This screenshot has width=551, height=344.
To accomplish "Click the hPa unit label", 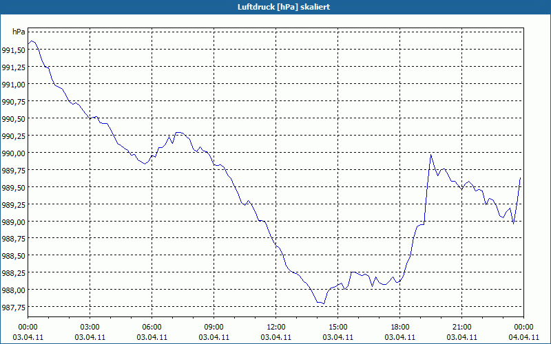I will pyautogui.click(x=19, y=32).
